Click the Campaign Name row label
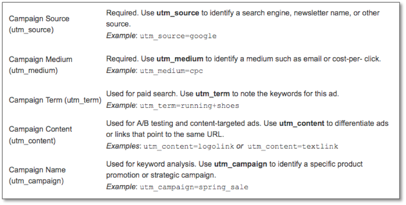The height and width of the screenshot is (205, 406). pyautogui.click(x=37, y=175)
